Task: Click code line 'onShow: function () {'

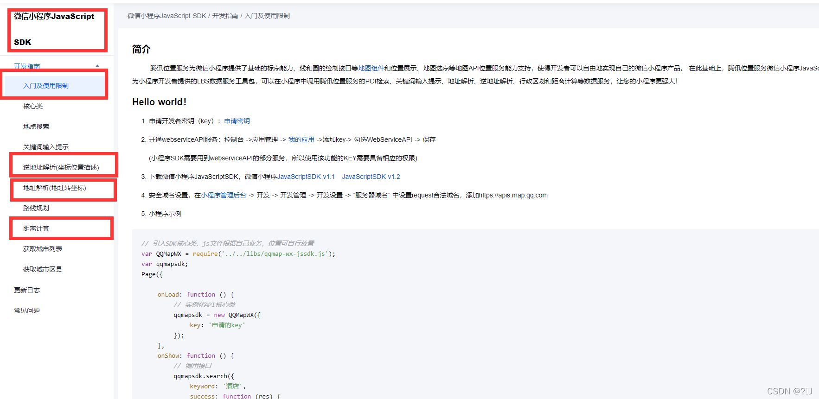Action: [x=196, y=355]
